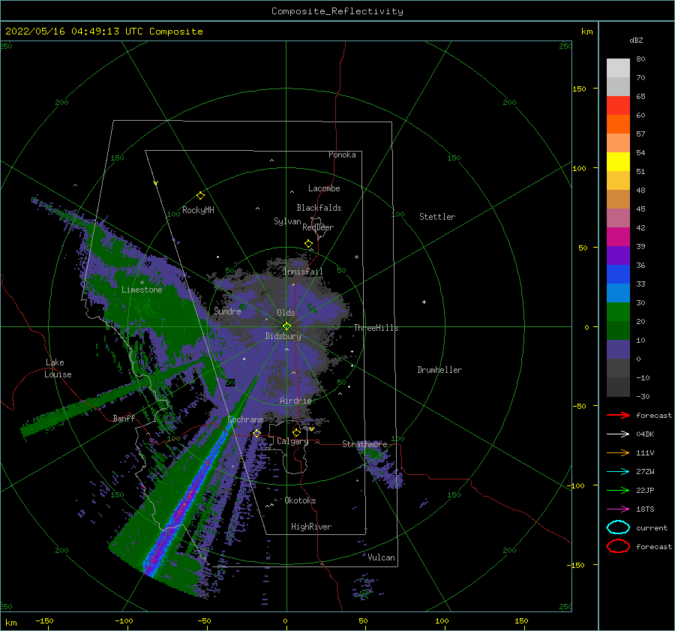The image size is (675, 631).
Task: Click the dBZ legend heading
Action: 636,40
